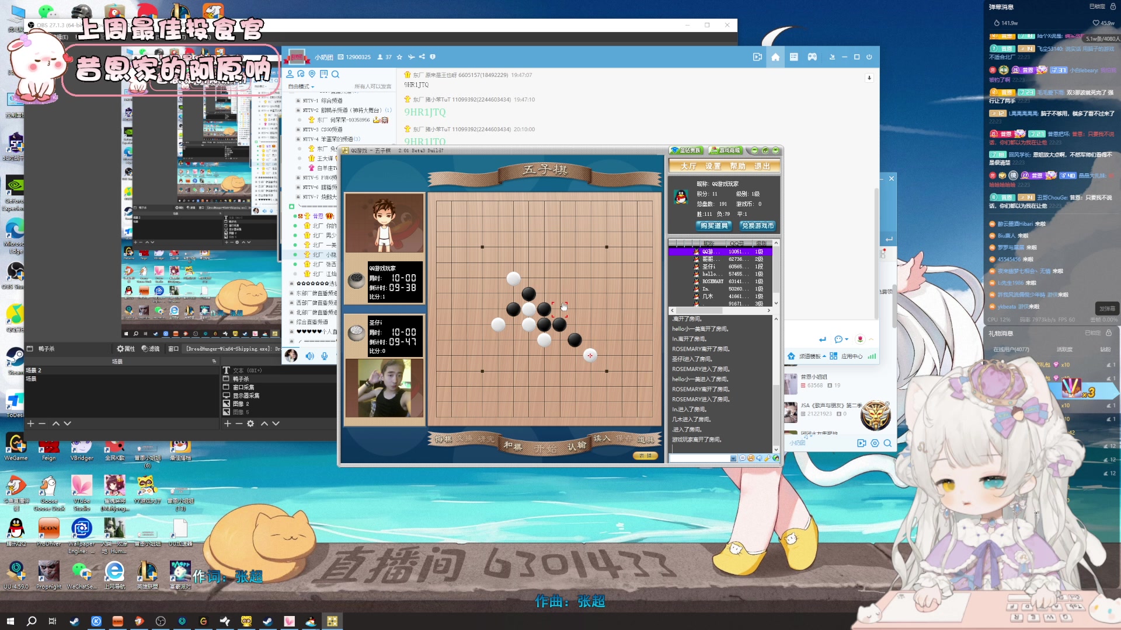
Task: Toggle the YY microphone icon
Action: (x=325, y=356)
